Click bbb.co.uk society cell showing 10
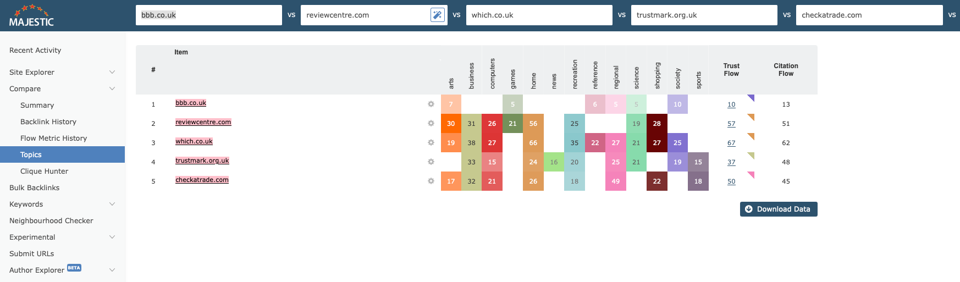 677,104
